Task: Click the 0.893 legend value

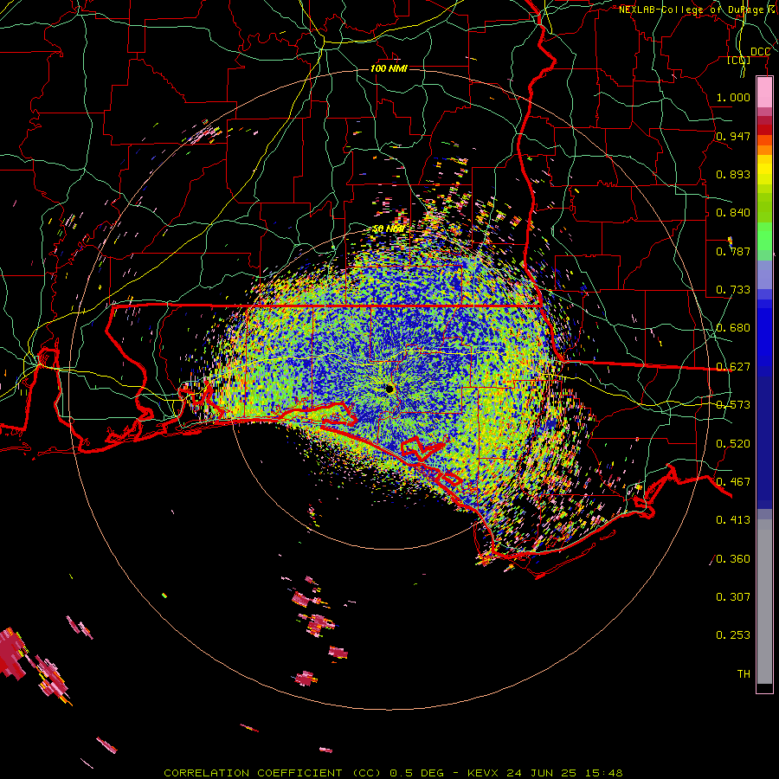Action: [733, 174]
